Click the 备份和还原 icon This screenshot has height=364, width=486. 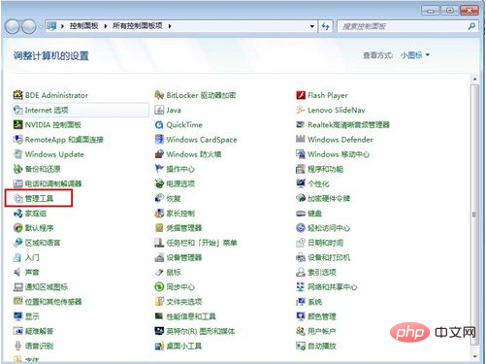[x=17, y=169]
